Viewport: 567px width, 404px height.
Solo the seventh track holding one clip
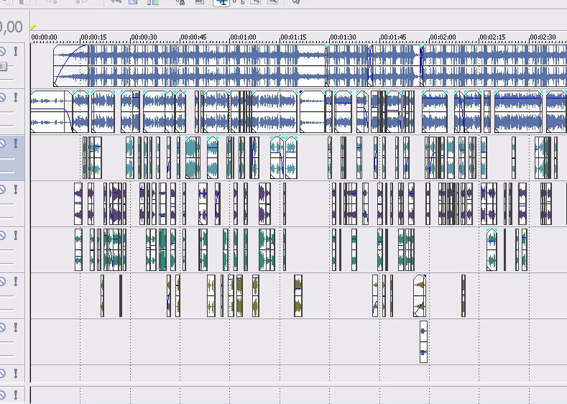click(x=16, y=327)
